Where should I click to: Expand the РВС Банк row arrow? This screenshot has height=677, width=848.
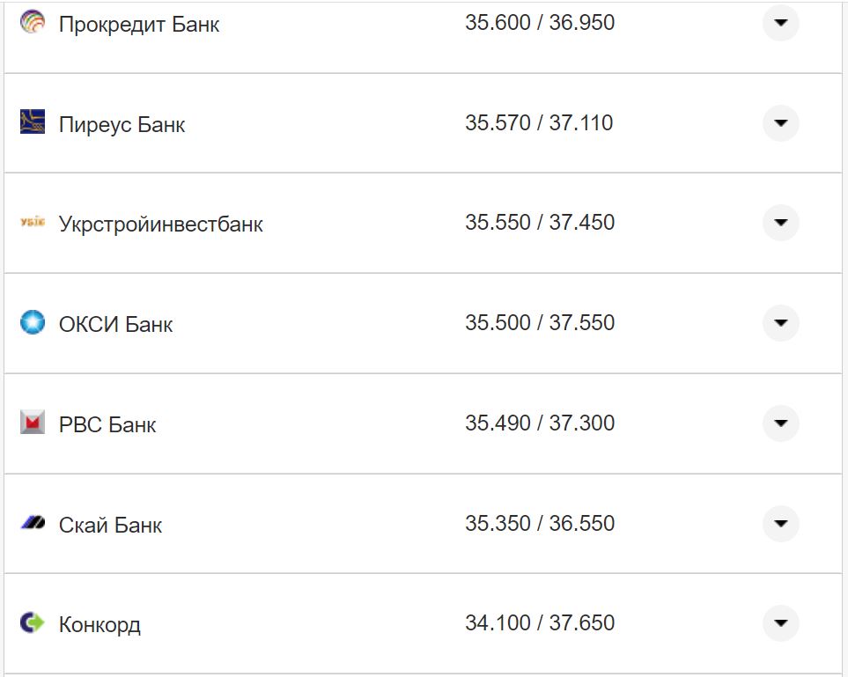click(780, 423)
